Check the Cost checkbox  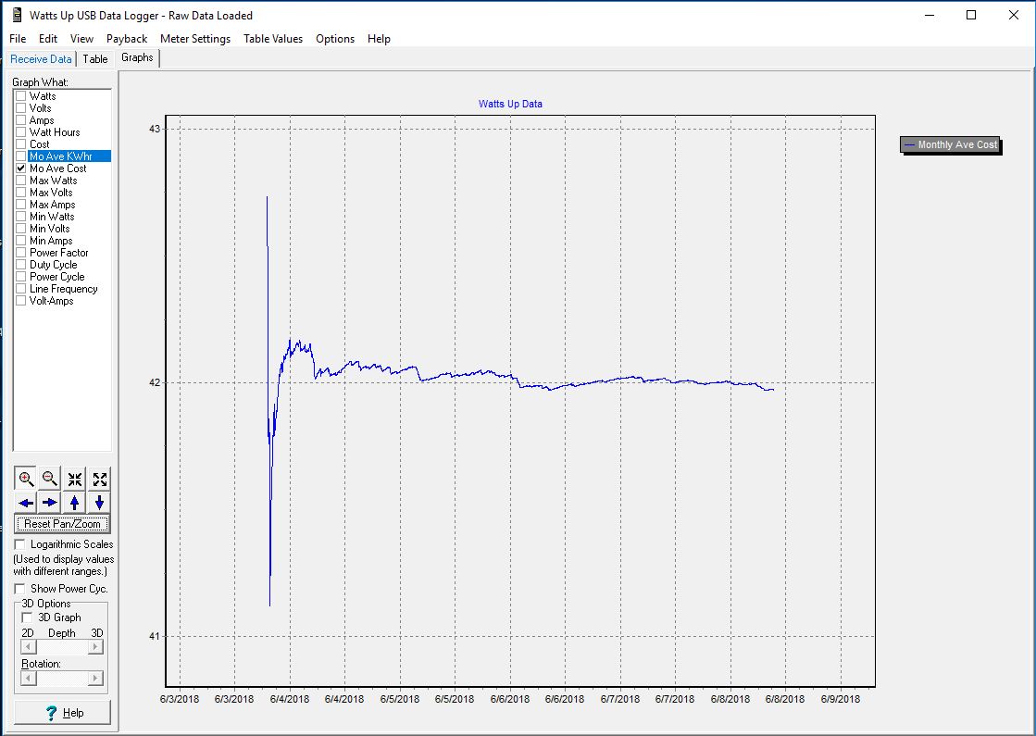(x=21, y=144)
